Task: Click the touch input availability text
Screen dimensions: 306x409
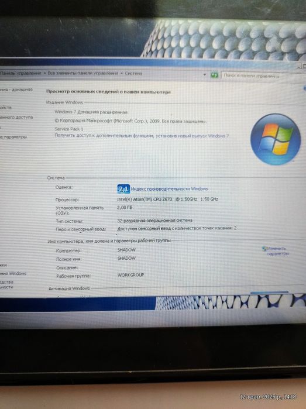Action: [x=177, y=228]
